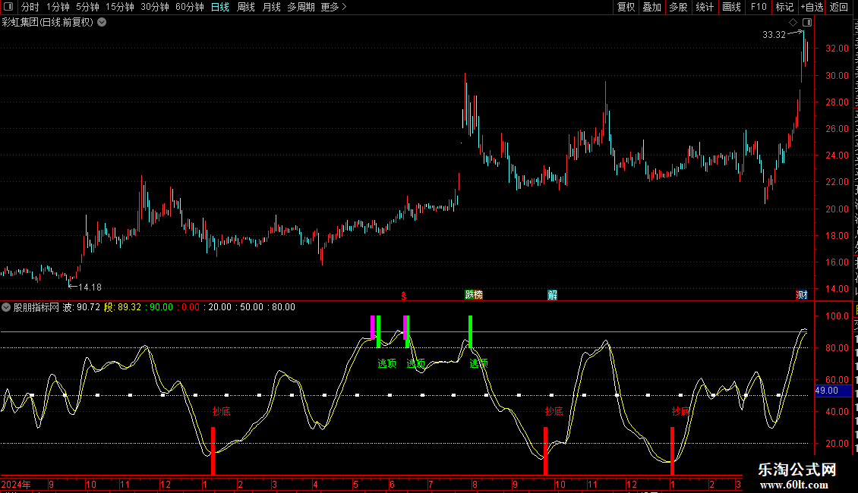Add stock with +自选 button
The width and height of the screenshot is (858, 493).
(x=812, y=7)
